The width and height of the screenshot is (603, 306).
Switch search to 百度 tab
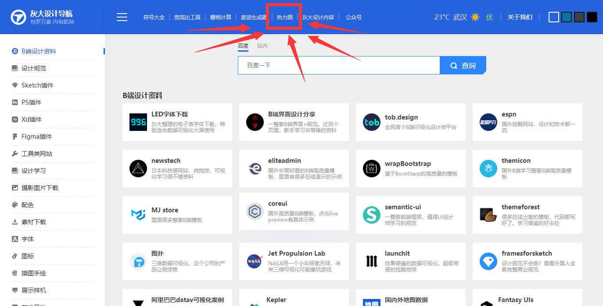[243, 46]
